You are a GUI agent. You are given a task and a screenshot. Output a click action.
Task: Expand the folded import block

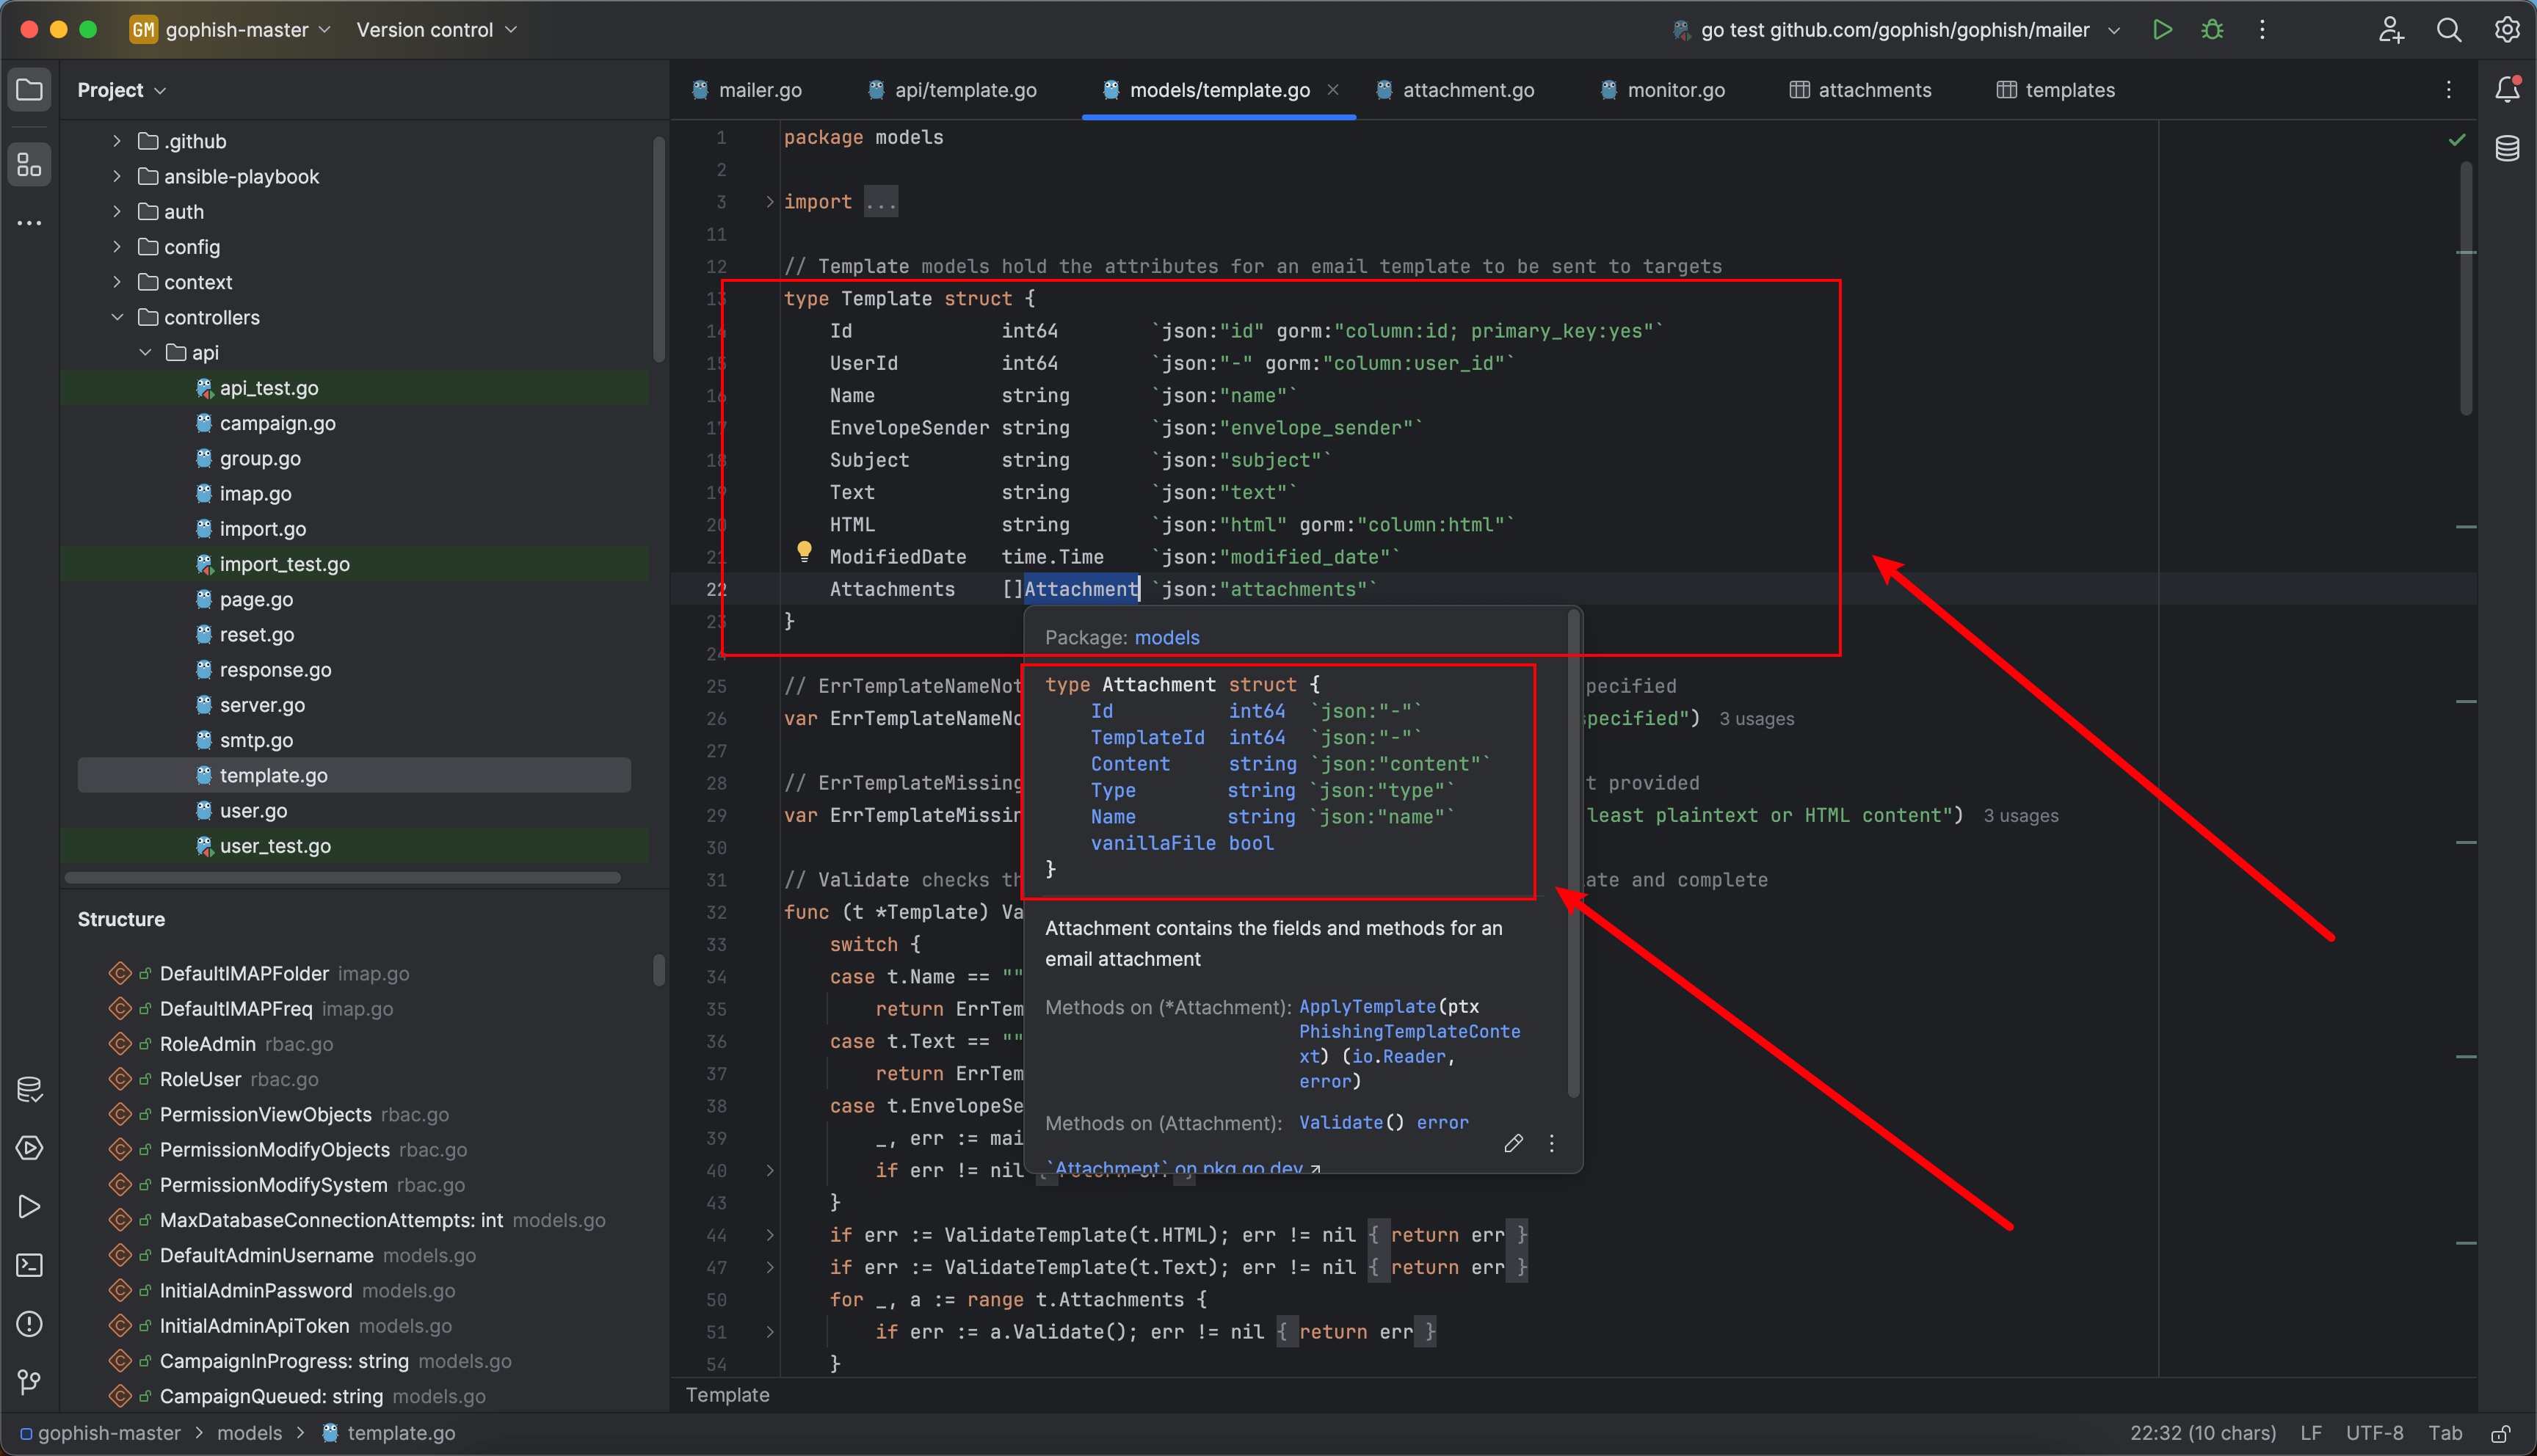770,202
